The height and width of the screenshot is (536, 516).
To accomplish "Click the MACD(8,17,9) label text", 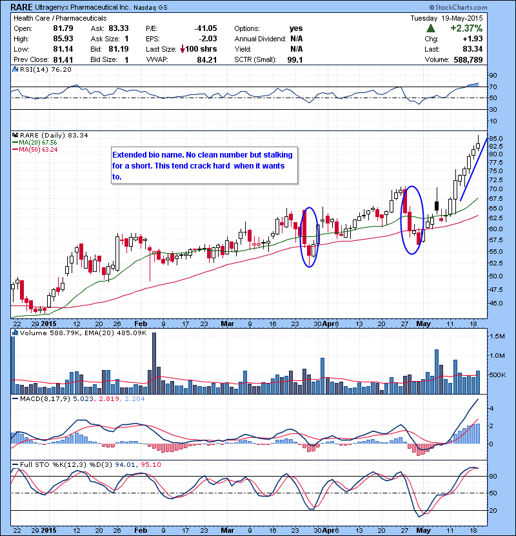I will [x=45, y=398].
